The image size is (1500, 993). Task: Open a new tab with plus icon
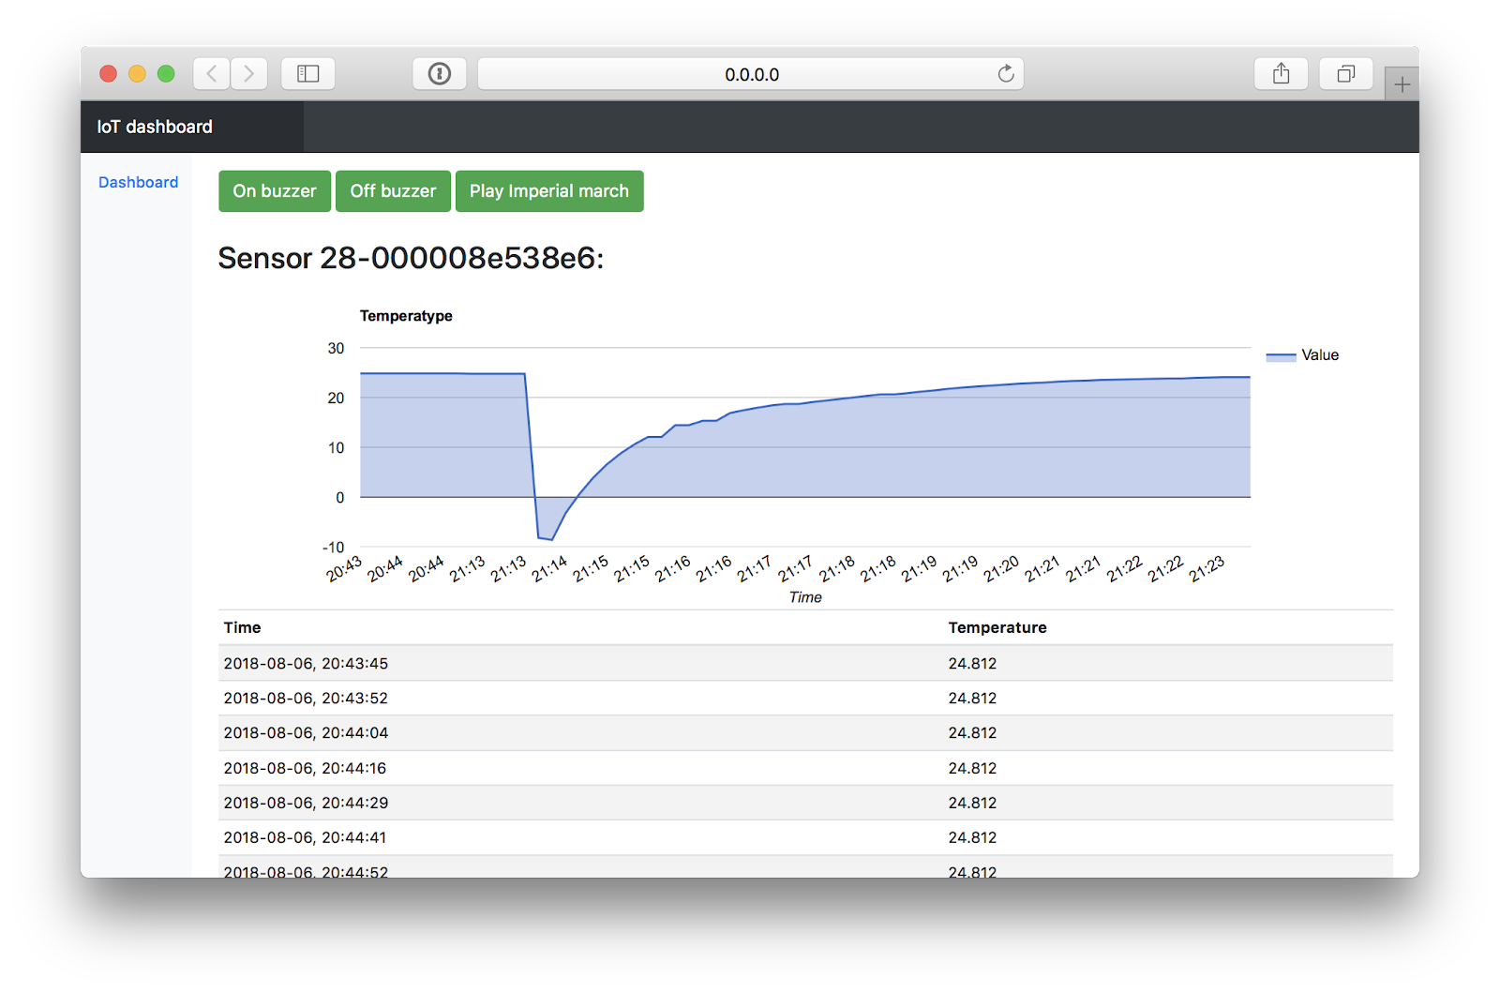tap(1402, 84)
